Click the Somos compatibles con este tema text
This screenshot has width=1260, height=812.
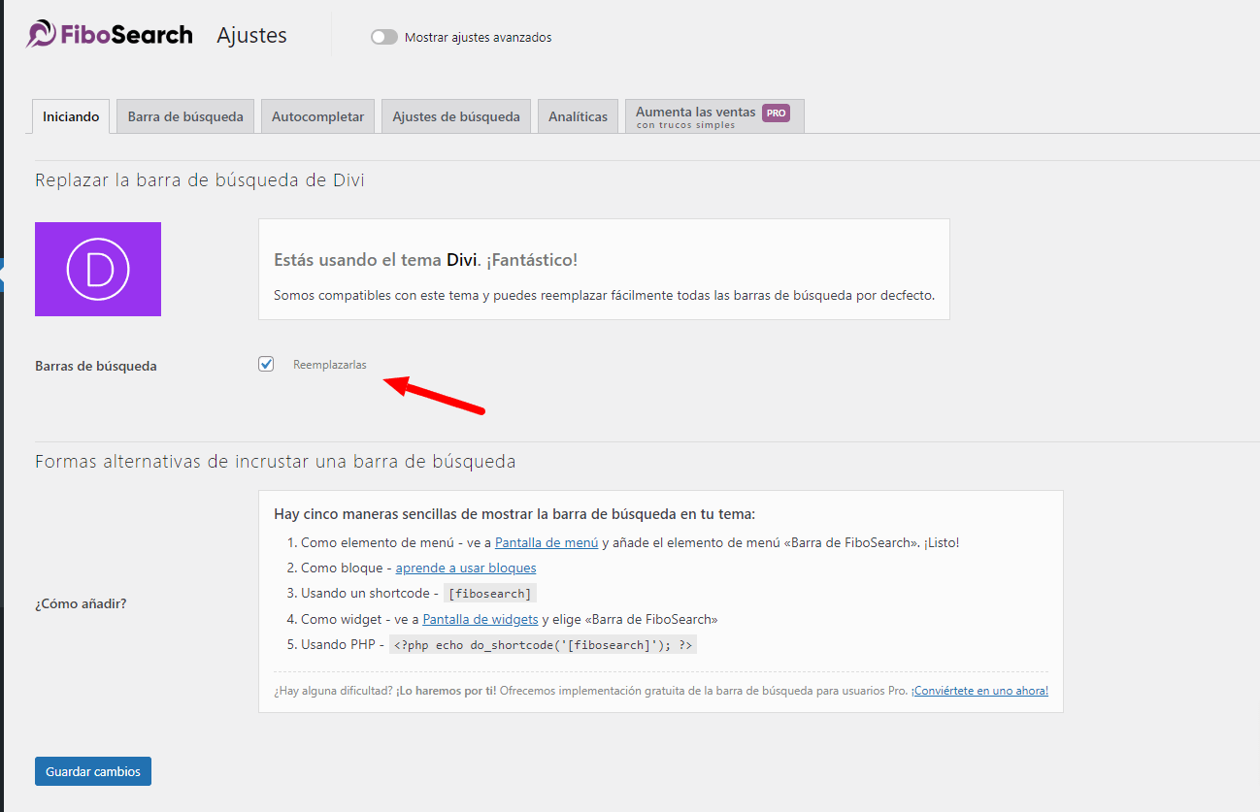[605, 295]
